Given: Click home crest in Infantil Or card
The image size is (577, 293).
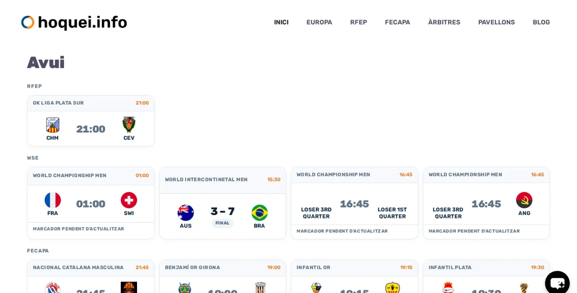Looking at the screenshot, I should tap(316, 287).
